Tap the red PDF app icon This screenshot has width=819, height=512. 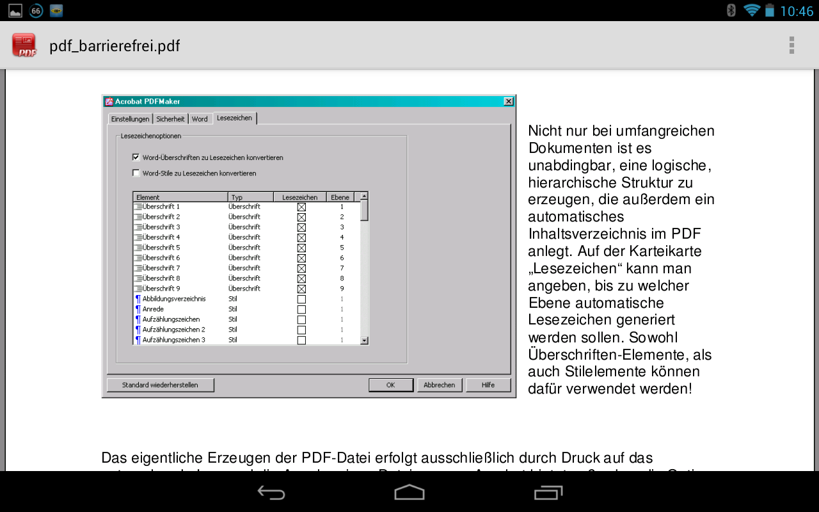tap(25, 45)
